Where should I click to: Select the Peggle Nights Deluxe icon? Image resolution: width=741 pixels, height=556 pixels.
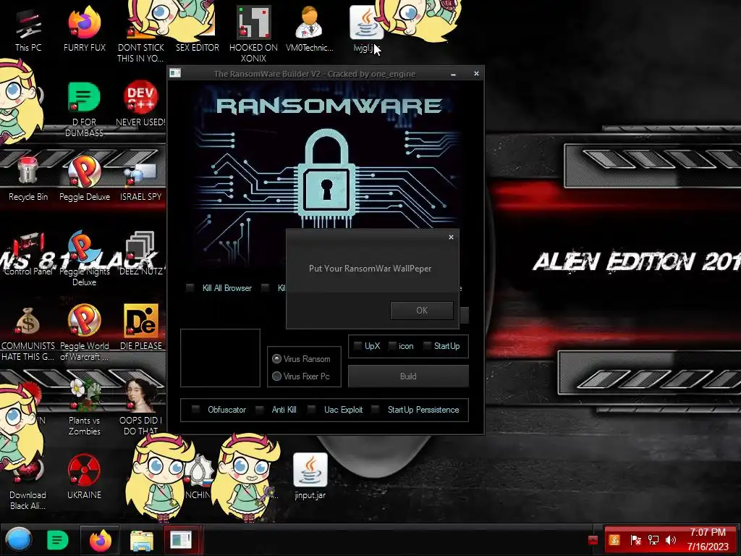pos(84,258)
